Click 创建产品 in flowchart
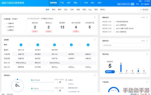This screenshot has height=95, width=151. tap(21, 54)
